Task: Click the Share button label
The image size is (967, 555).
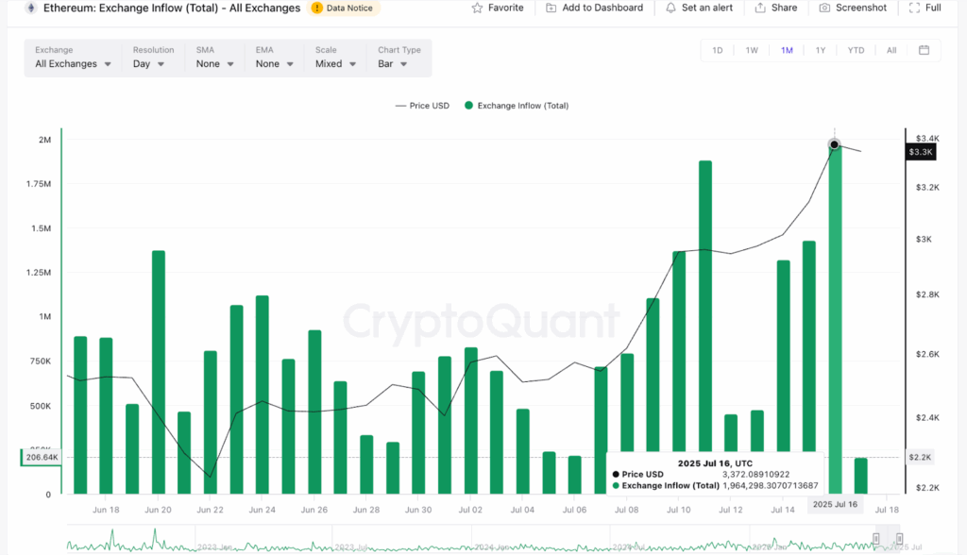Action: [785, 8]
